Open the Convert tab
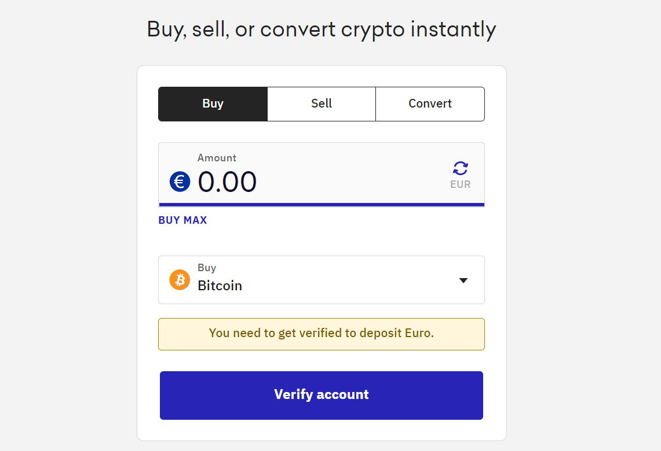The height and width of the screenshot is (451, 661). [x=430, y=104]
